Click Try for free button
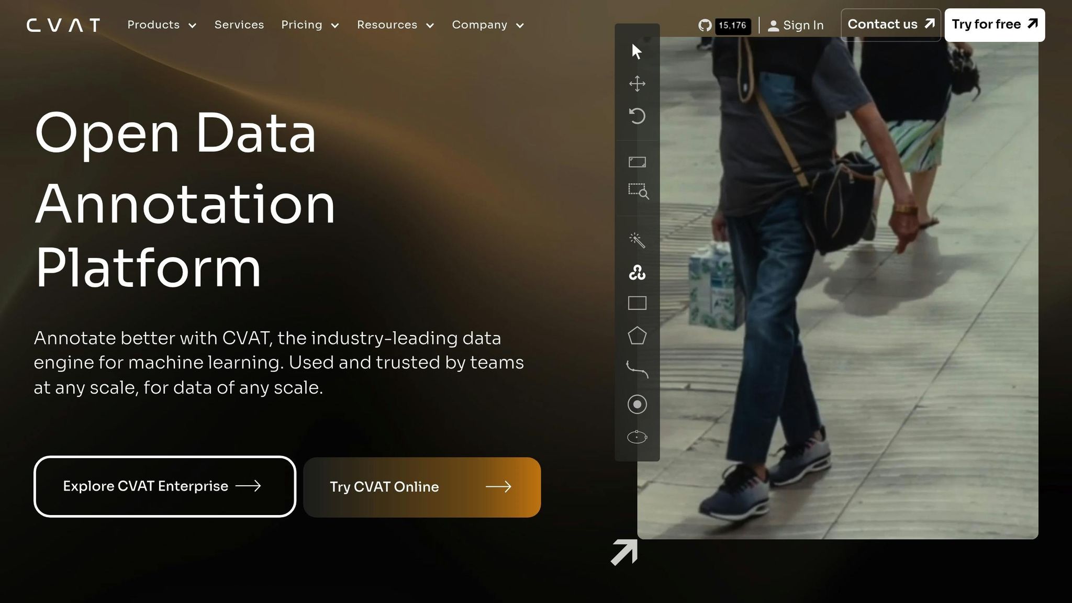The width and height of the screenshot is (1072, 603). (995, 25)
